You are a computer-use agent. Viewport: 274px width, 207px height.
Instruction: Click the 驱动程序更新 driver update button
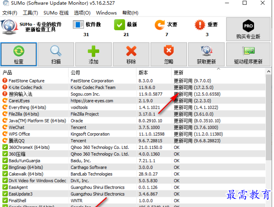[248, 54]
